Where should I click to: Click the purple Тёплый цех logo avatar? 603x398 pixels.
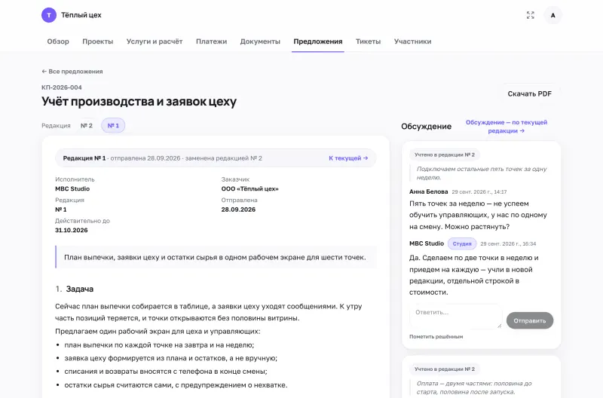(x=49, y=15)
